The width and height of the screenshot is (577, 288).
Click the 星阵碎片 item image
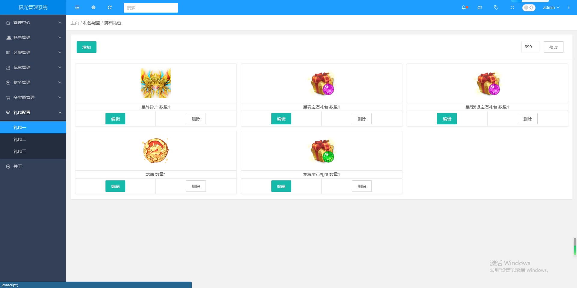point(156,83)
